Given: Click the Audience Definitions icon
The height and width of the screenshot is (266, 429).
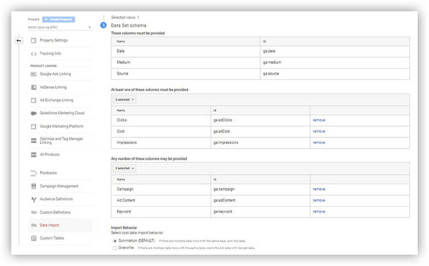Looking at the screenshot, I should (33, 199).
